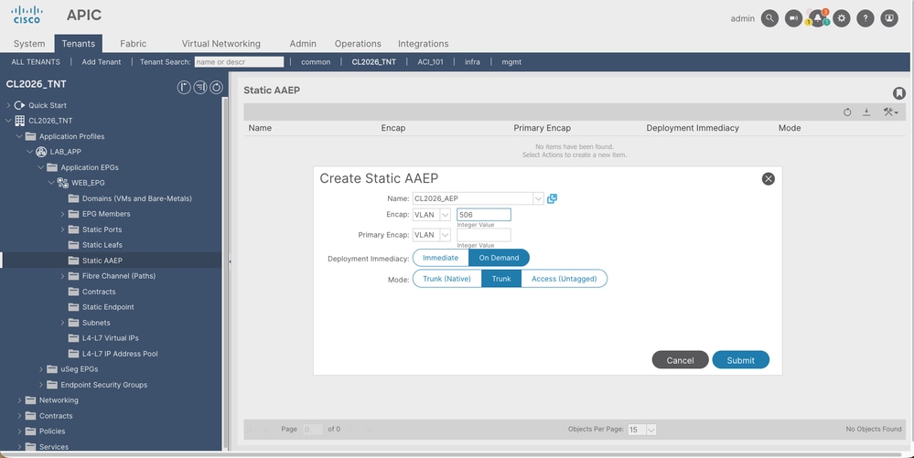Image resolution: width=914 pixels, height=458 pixels.
Task: Click the Encap integer value field showing 506
Action: tap(484, 215)
